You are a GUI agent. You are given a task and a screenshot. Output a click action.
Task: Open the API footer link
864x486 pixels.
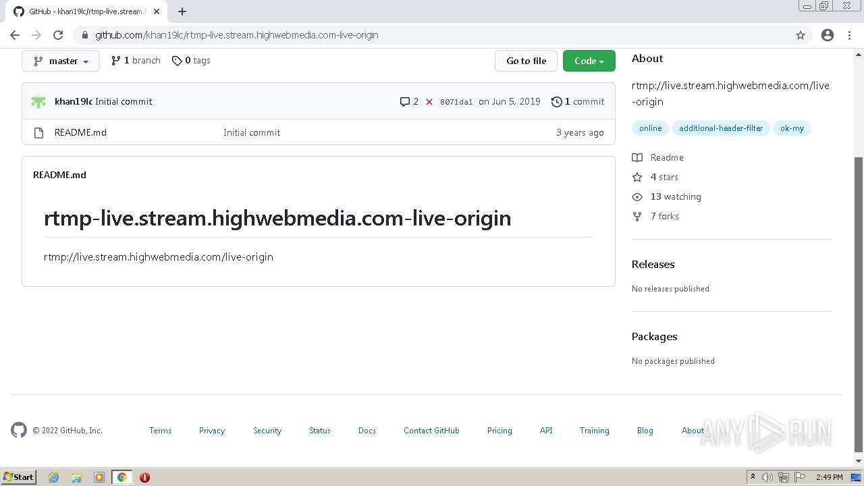pos(546,431)
